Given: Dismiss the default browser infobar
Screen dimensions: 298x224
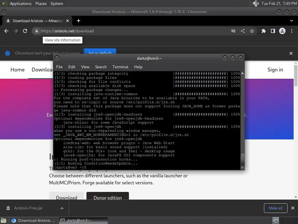Looking at the screenshot, I should [x=291, y=53].
